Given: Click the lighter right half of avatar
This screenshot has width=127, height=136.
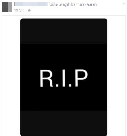Looking at the screenshot, I should pyautogui.click(x=10, y=7).
